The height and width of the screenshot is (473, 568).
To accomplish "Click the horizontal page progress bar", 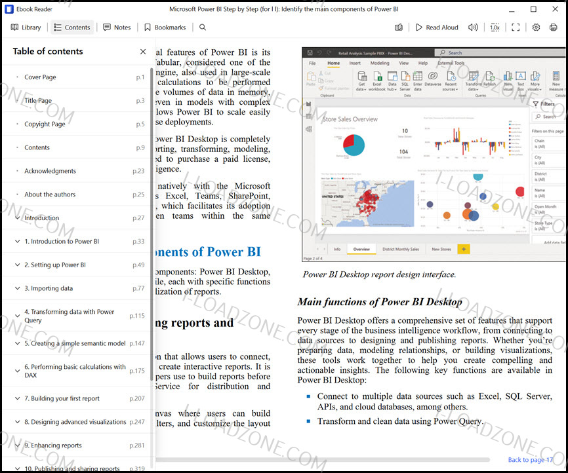I will (x=323, y=460).
